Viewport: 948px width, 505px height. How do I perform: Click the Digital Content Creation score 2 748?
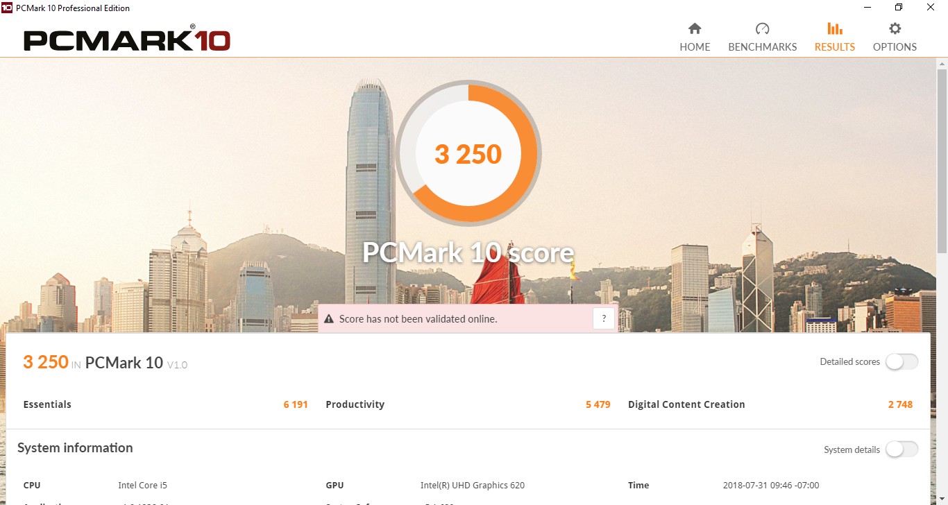(x=900, y=404)
